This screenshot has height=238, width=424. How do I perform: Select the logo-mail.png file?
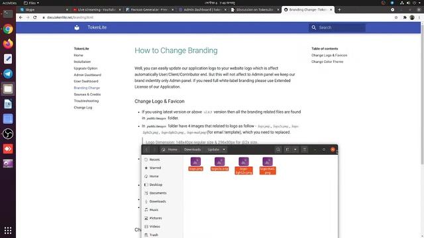coord(268,166)
